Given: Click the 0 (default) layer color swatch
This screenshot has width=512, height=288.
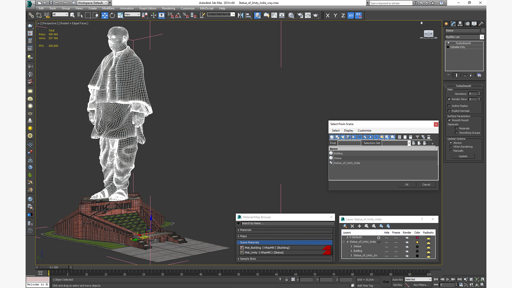Looking at the screenshot, I should pyautogui.click(x=417, y=238).
